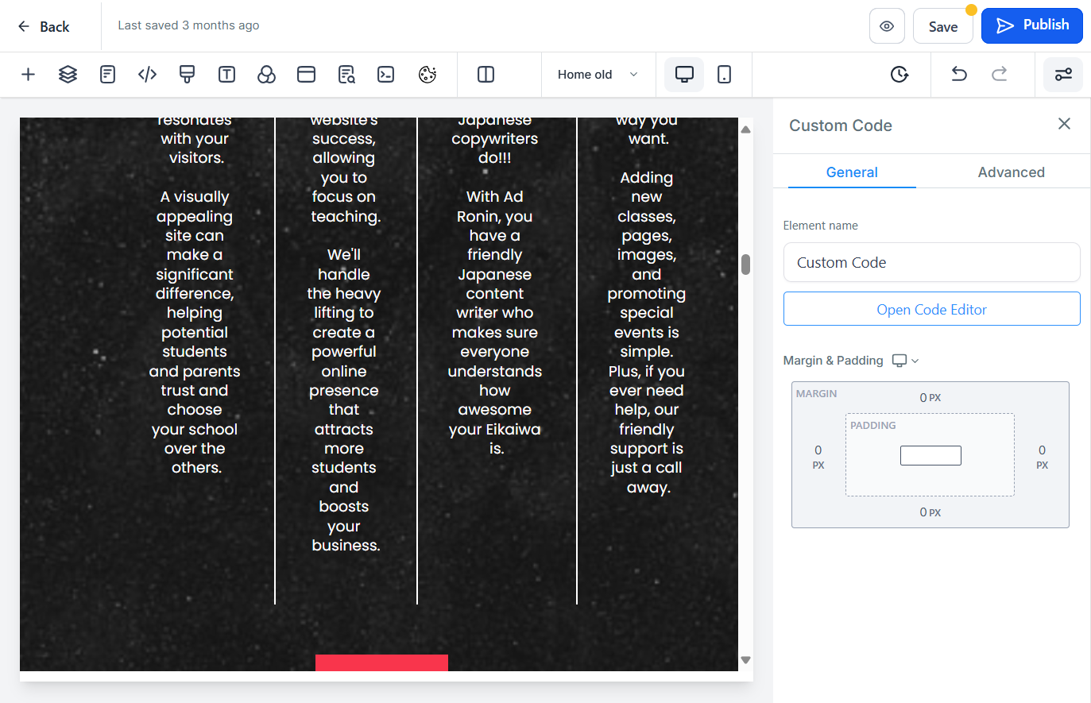Undo the last change
Viewport: 1091px width, 703px height.
959,75
